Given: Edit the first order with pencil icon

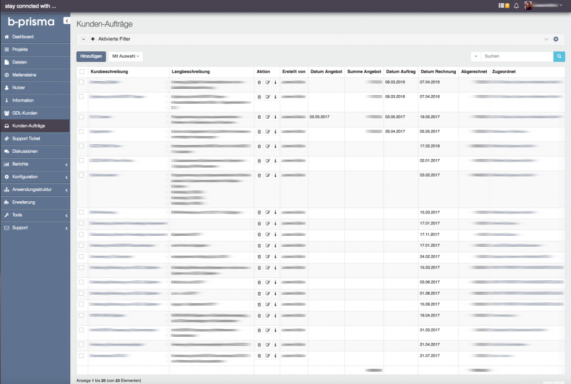Looking at the screenshot, I should click(x=268, y=82).
